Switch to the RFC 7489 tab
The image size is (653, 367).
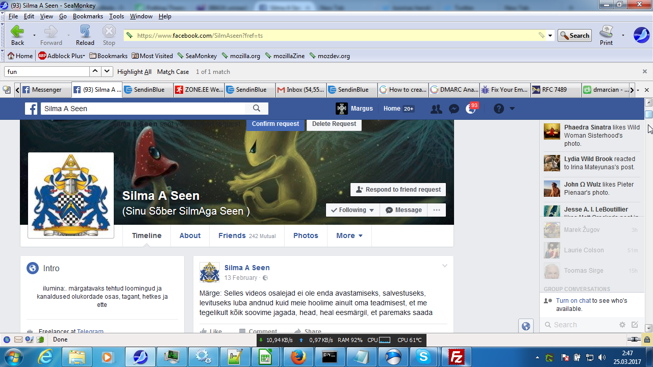tap(556, 90)
